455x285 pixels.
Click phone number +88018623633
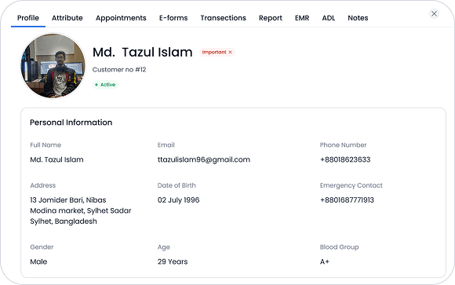(345, 159)
